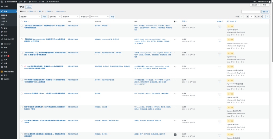The height and width of the screenshot is (139, 273).
Task: Click the 筛选 filter button
Action: [x=113, y=17]
